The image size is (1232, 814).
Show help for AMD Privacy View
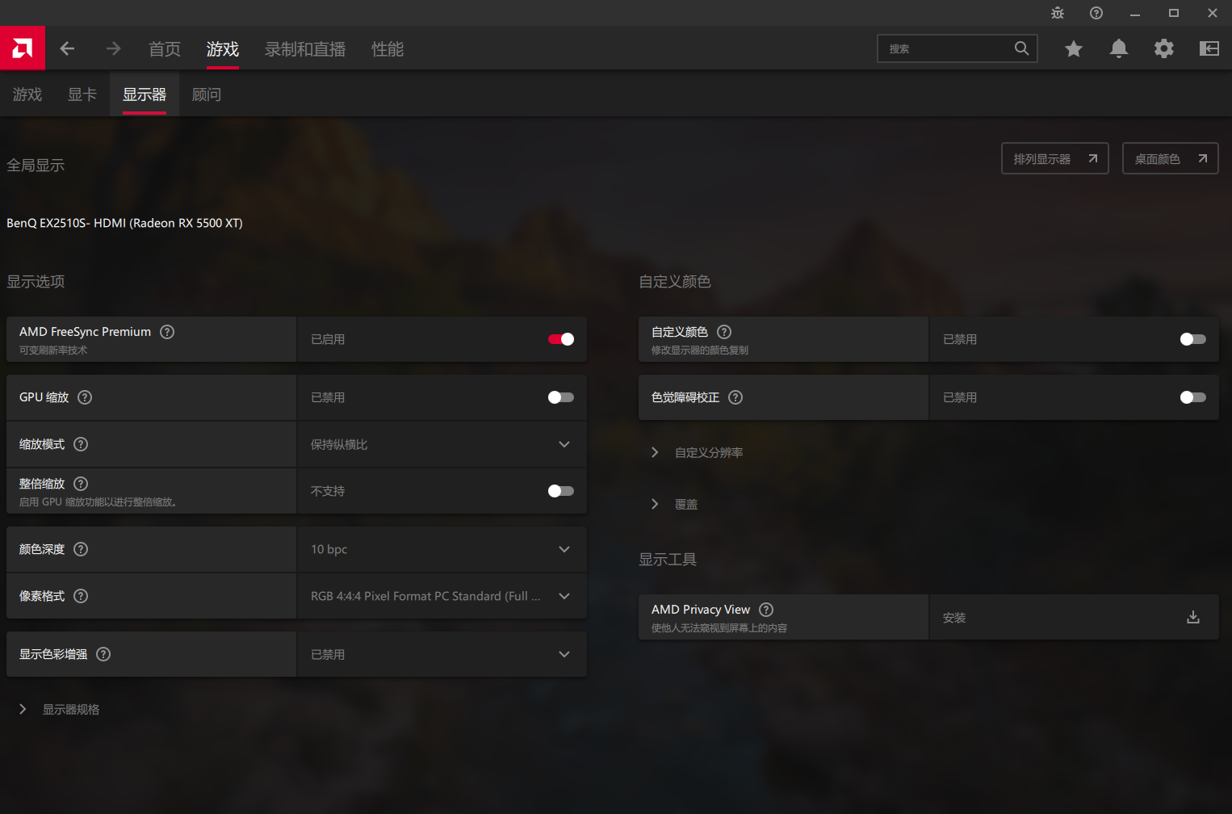tap(766, 610)
